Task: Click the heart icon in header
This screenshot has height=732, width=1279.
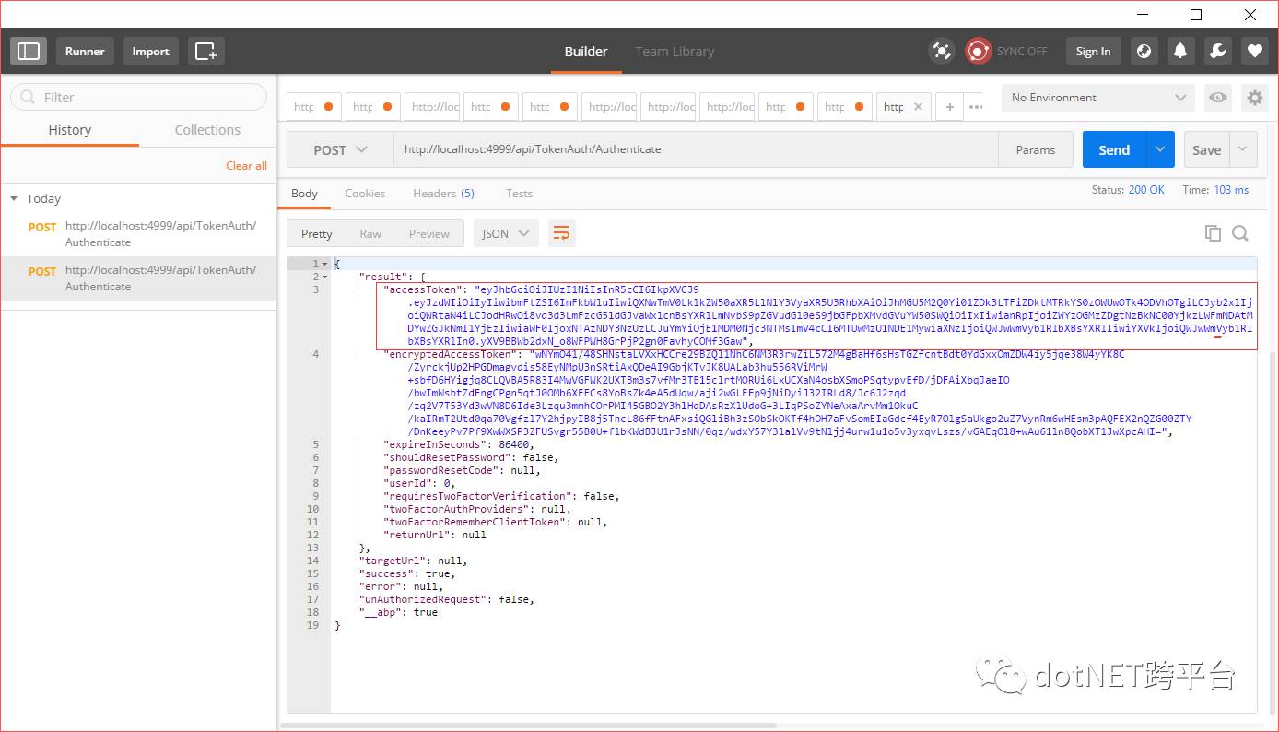Action: tap(1253, 51)
